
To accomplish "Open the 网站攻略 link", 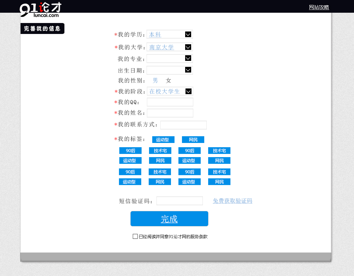I will pos(319,7).
